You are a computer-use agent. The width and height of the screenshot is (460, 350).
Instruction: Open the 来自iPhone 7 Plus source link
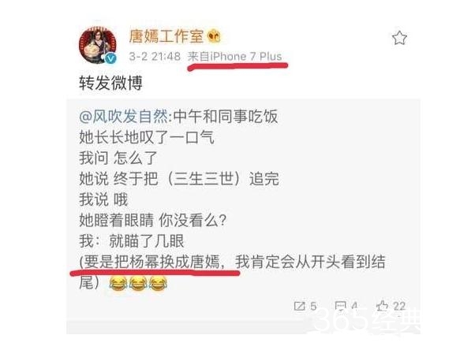click(x=234, y=56)
